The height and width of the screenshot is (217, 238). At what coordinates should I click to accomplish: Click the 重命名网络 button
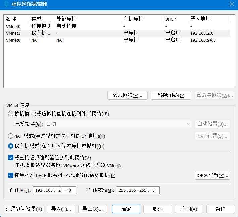[215, 95]
